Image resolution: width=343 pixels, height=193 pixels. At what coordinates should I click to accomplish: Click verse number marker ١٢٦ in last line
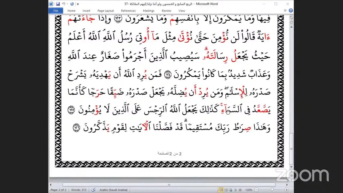coord(76,128)
